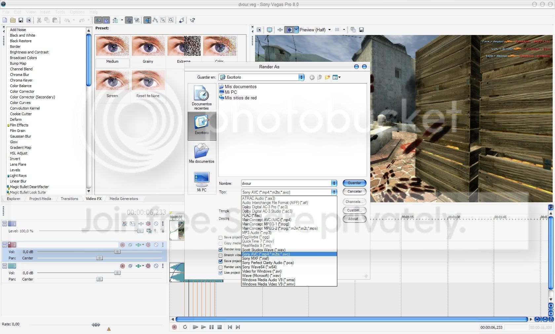Open the Options menu
Image resolution: width=555 pixels, height=334 pixels.
(x=77, y=12)
